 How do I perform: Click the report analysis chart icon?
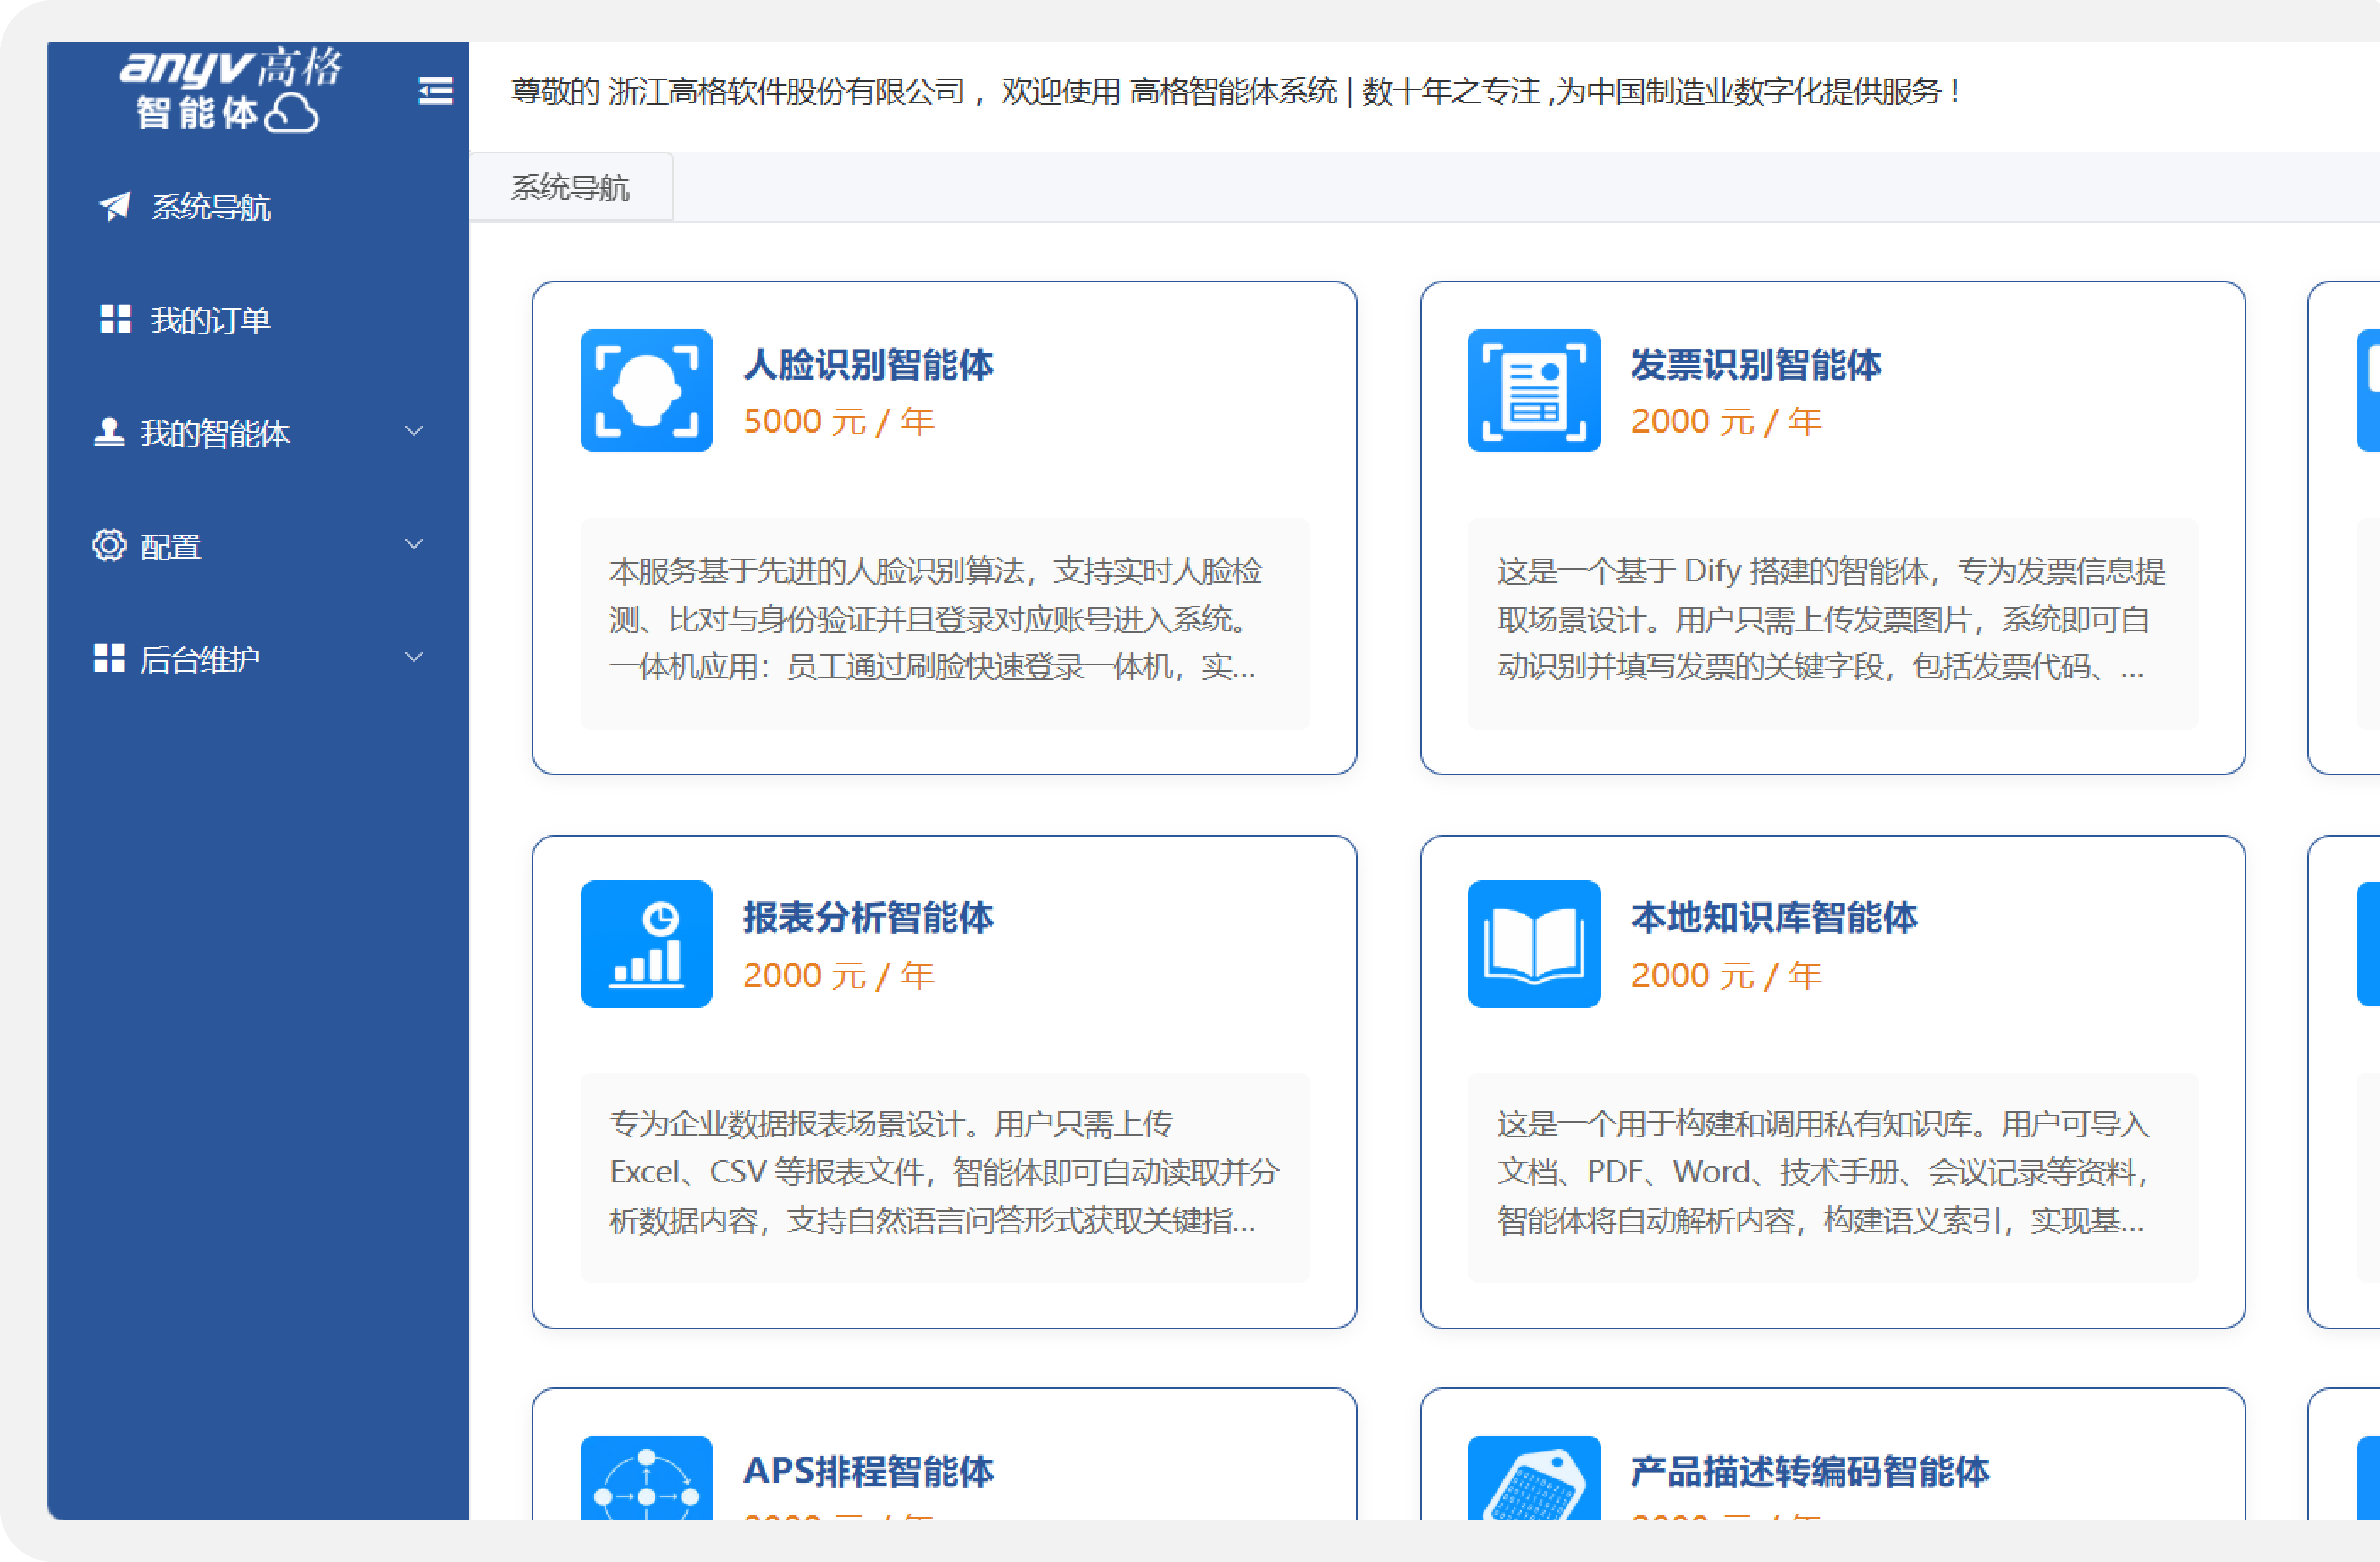tap(646, 943)
